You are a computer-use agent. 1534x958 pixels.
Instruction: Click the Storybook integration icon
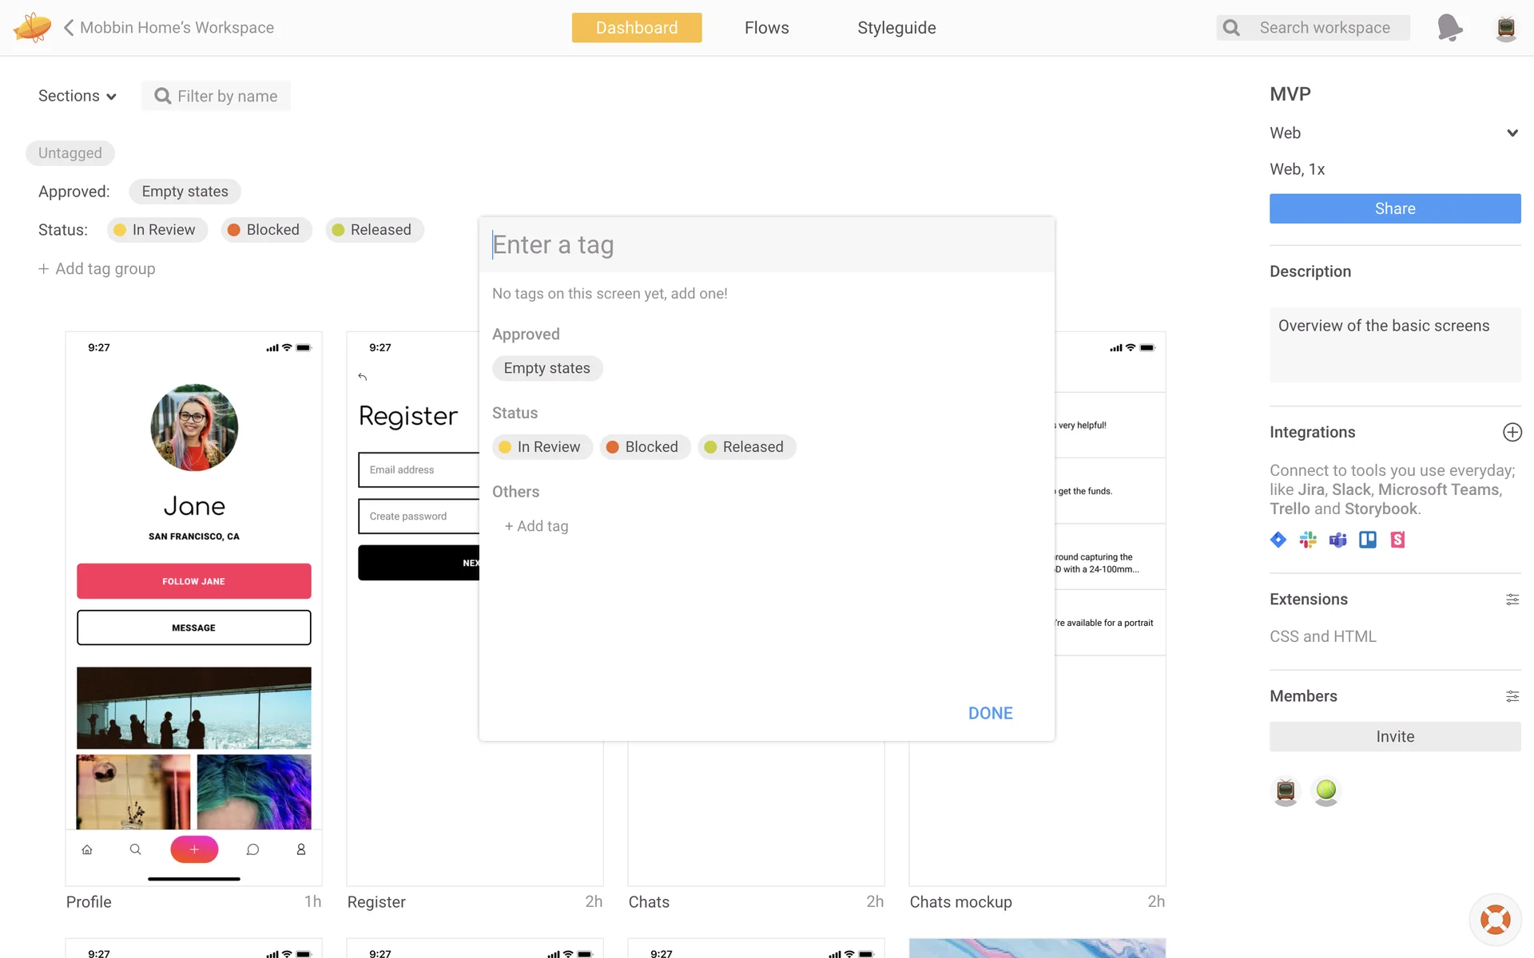pos(1397,540)
